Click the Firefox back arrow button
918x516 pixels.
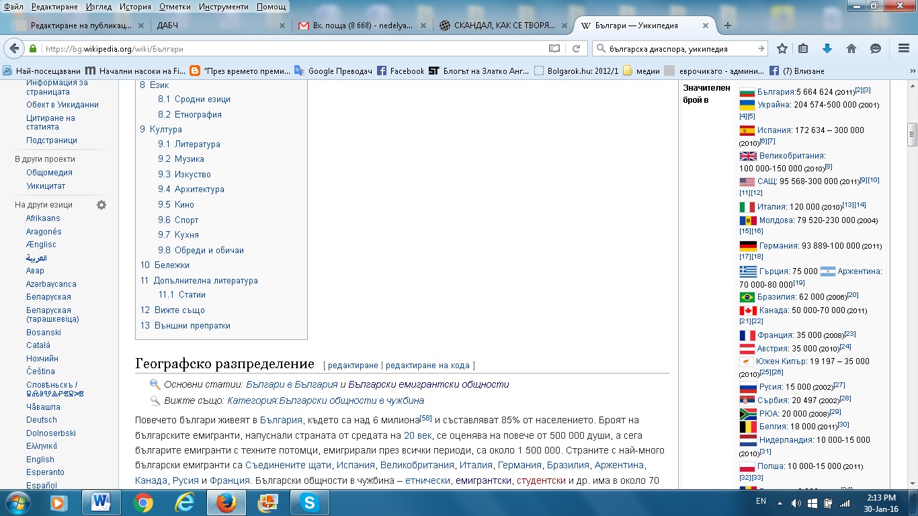click(13, 48)
